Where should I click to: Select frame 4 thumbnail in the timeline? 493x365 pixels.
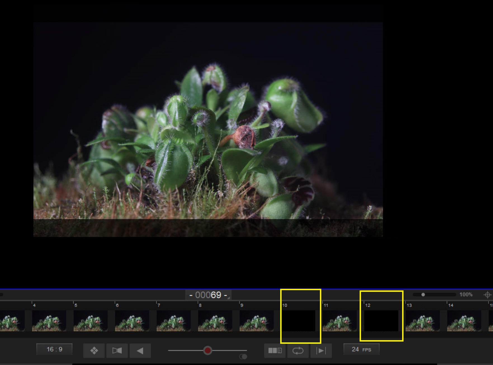tap(49, 321)
